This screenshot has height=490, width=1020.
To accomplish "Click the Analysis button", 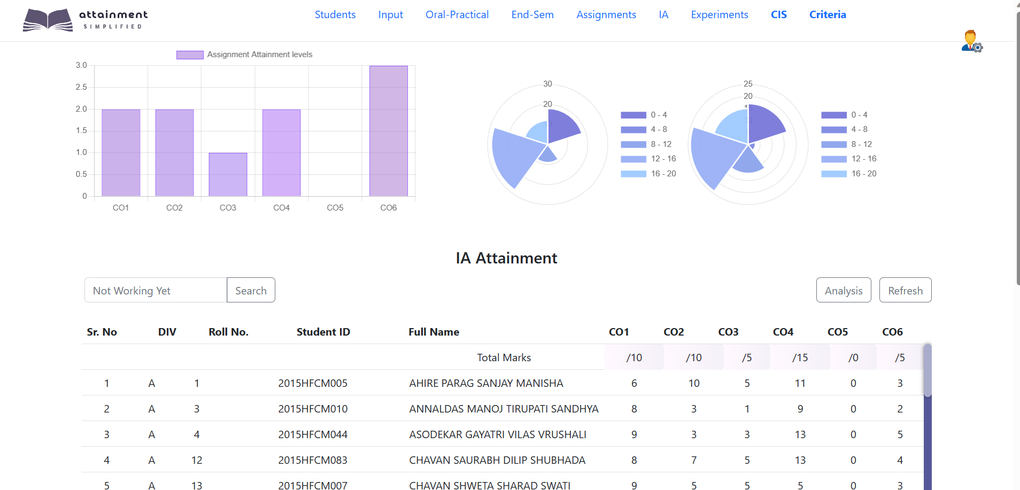I will [844, 290].
